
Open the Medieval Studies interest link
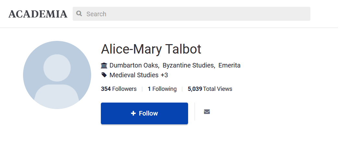tap(134, 75)
